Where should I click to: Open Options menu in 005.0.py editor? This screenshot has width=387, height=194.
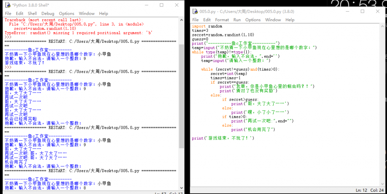click(x=253, y=20)
